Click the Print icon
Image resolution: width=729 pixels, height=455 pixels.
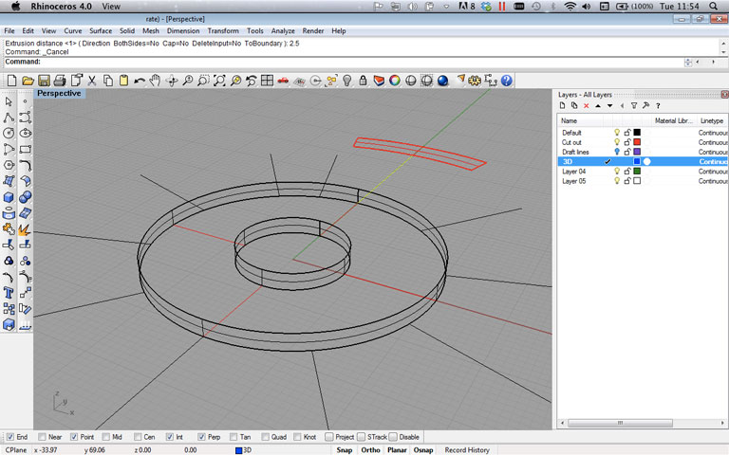tap(60, 81)
